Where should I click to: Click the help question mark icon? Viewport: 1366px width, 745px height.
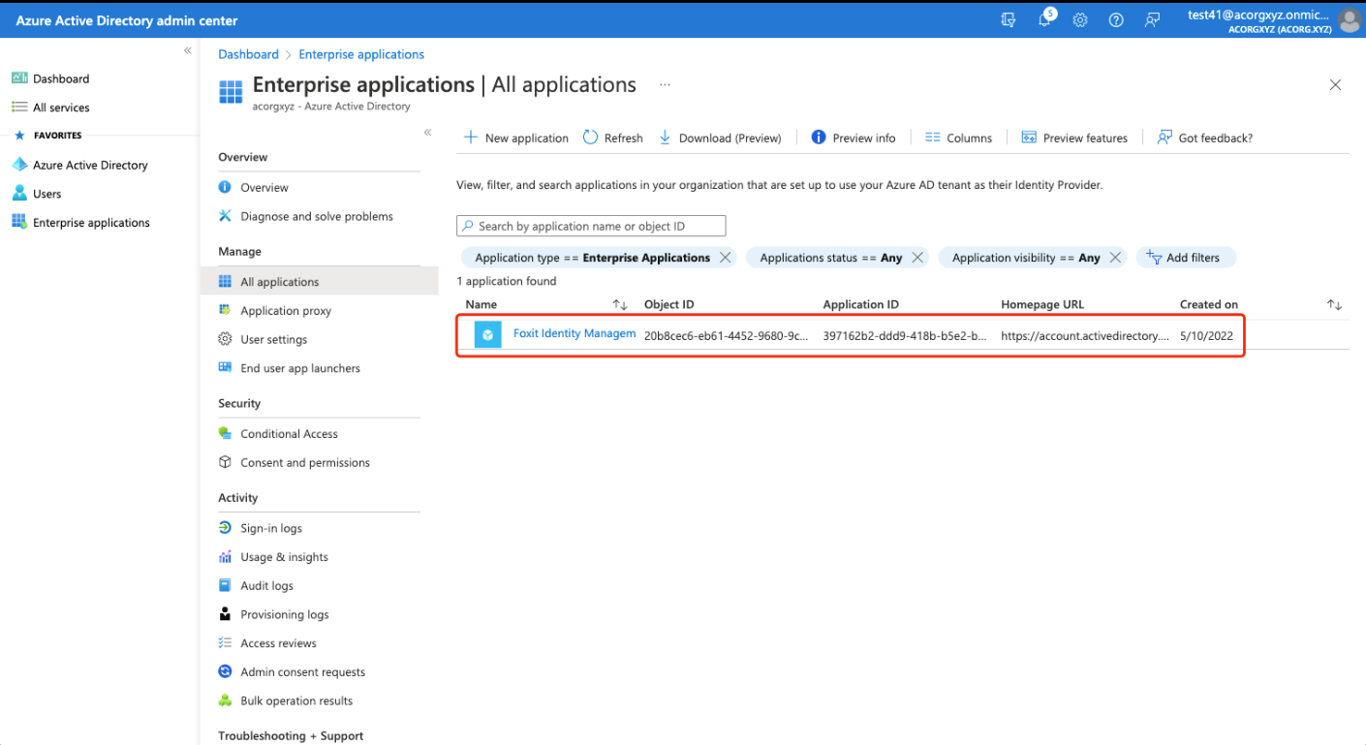point(1116,20)
